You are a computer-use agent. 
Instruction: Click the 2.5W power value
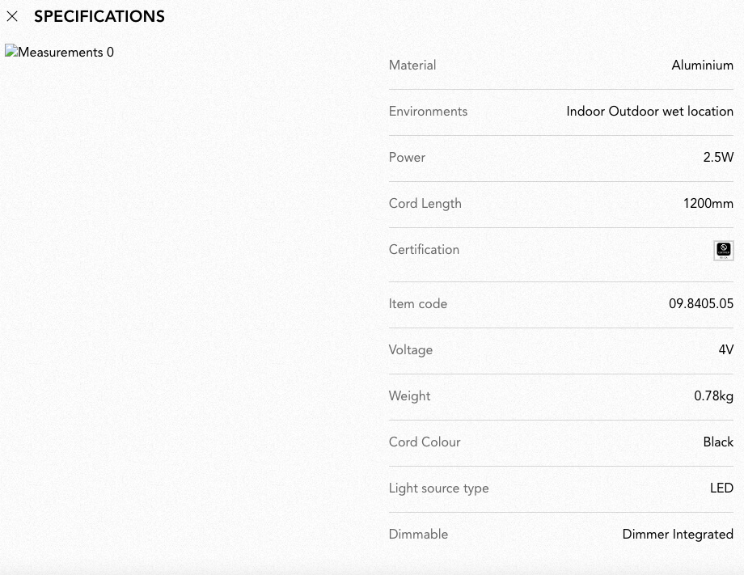coord(718,157)
